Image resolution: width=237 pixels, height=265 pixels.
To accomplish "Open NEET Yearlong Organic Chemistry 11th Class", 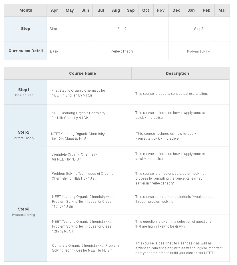I will click(78, 115).
